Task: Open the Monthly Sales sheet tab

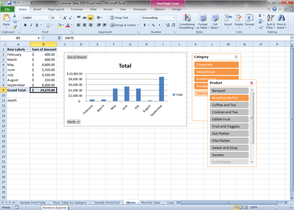Action: tap(150, 203)
